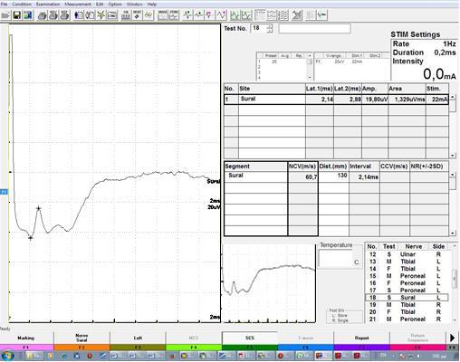Click the second green graph toolbar icon
Screen dimensions: 460x362
click(246, 15)
